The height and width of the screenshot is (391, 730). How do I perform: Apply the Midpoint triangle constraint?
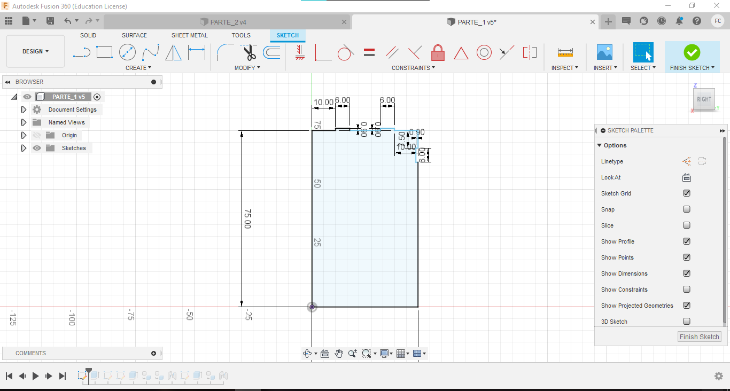pyautogui.click(x=461, y=52)
